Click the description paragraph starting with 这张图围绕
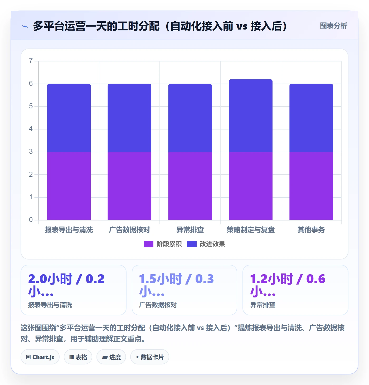The height and width of the screenshot is (385, 369). 183,333
